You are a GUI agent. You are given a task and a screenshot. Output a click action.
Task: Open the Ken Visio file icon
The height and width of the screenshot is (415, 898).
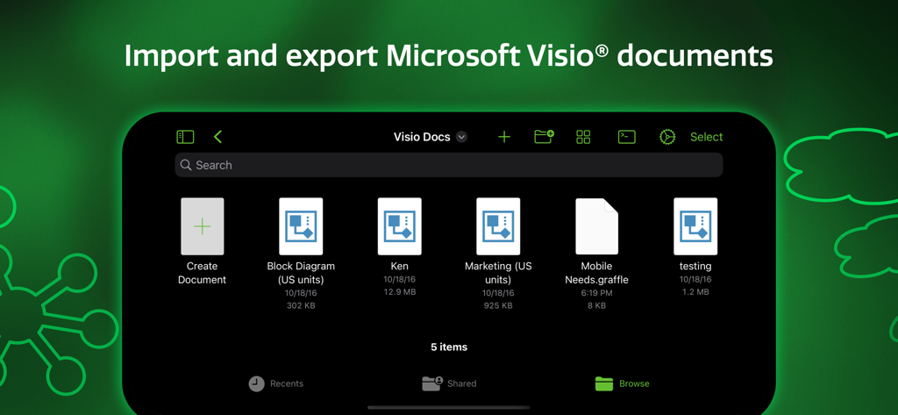tap(399, 226)
